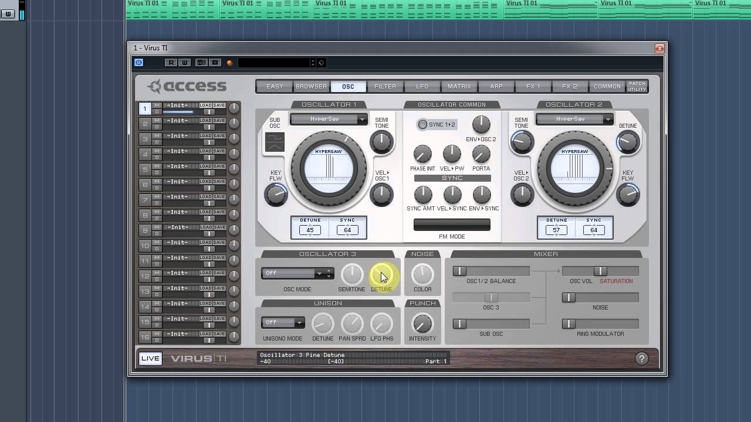The image size is (751, 422).
Task: Click the preset up/down arrows in plugin toolbar
Action: [313, 63]
